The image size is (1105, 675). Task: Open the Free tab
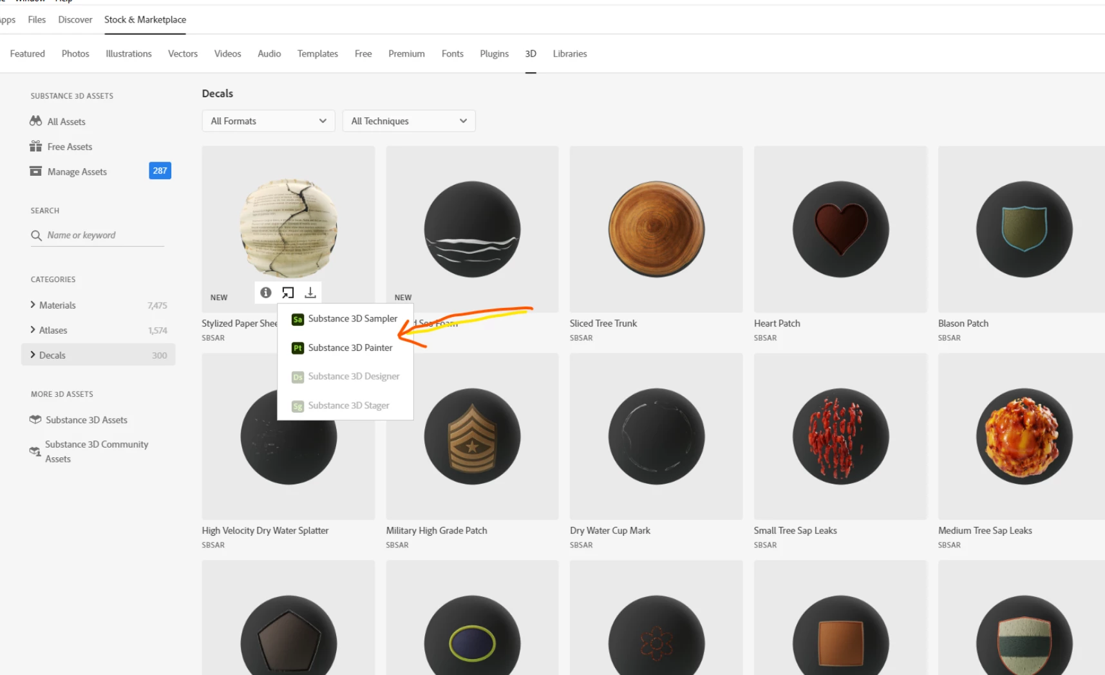click(x=363, y=53)
